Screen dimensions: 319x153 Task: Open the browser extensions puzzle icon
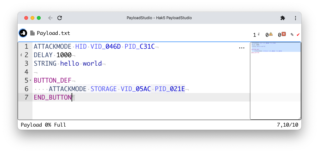(x=283, y=18)
